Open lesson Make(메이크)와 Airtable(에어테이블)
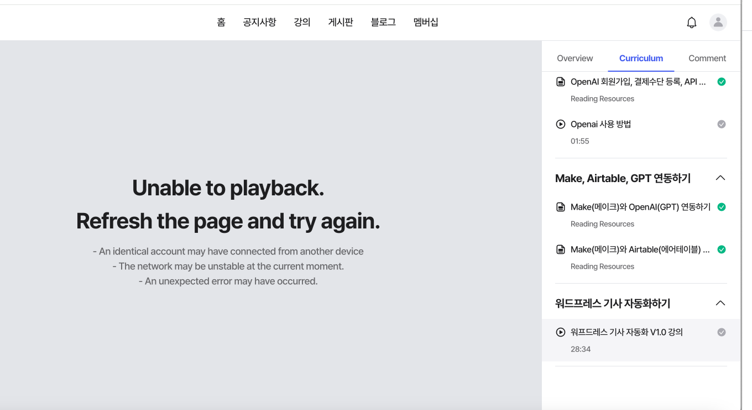 click(640, 249)
